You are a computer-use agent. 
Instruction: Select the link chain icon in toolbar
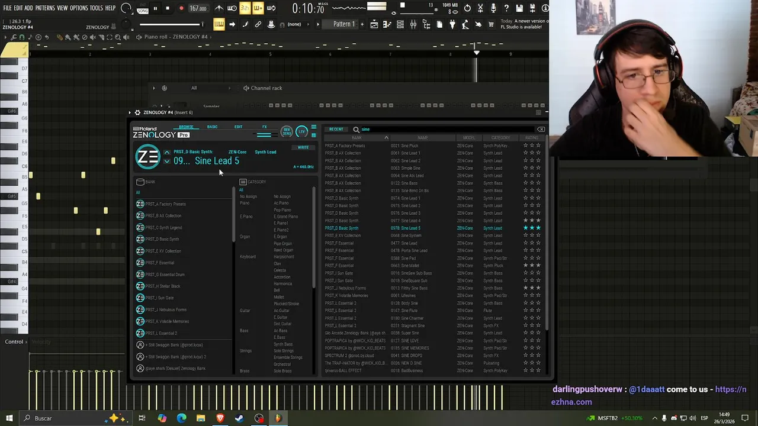tap(258, 24)
